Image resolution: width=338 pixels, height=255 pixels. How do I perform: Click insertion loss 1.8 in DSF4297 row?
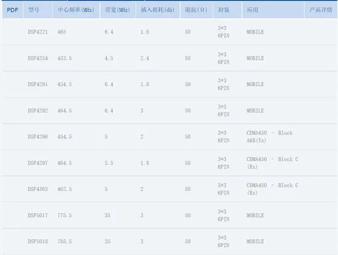pos(145,163)
